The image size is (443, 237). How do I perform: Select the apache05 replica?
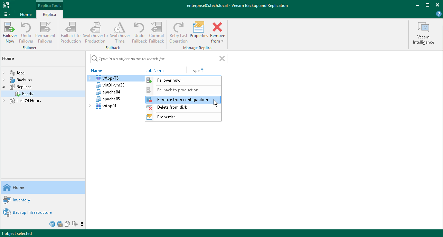pos(111,99)
